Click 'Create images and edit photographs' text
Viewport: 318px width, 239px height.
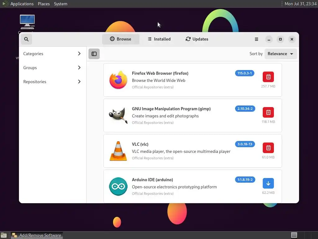pyautogui.click(x=165, y=116)
